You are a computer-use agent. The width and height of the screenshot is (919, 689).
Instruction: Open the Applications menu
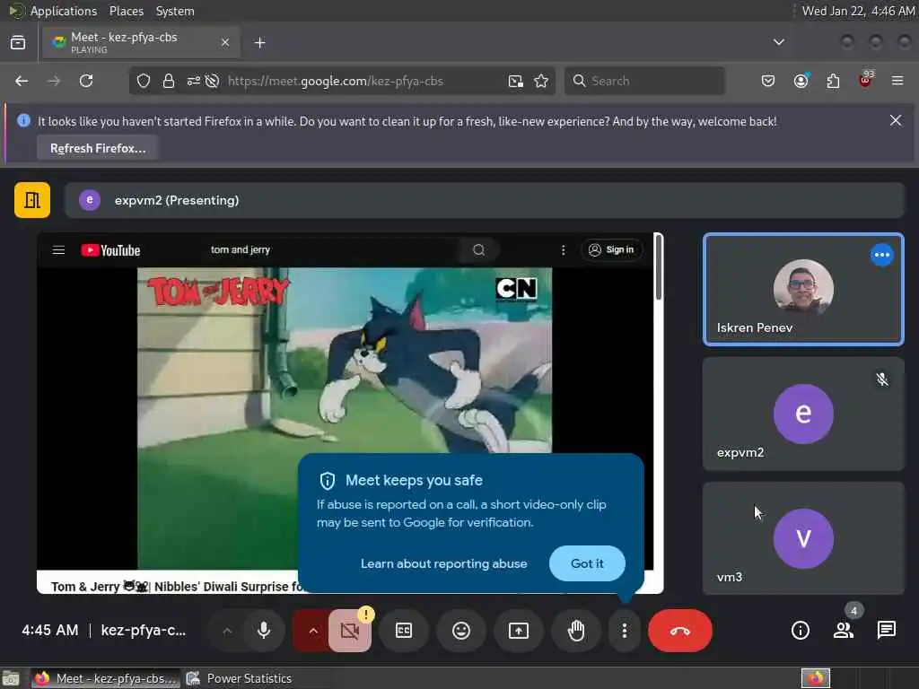pyautogui.click(x=64, y=11)
